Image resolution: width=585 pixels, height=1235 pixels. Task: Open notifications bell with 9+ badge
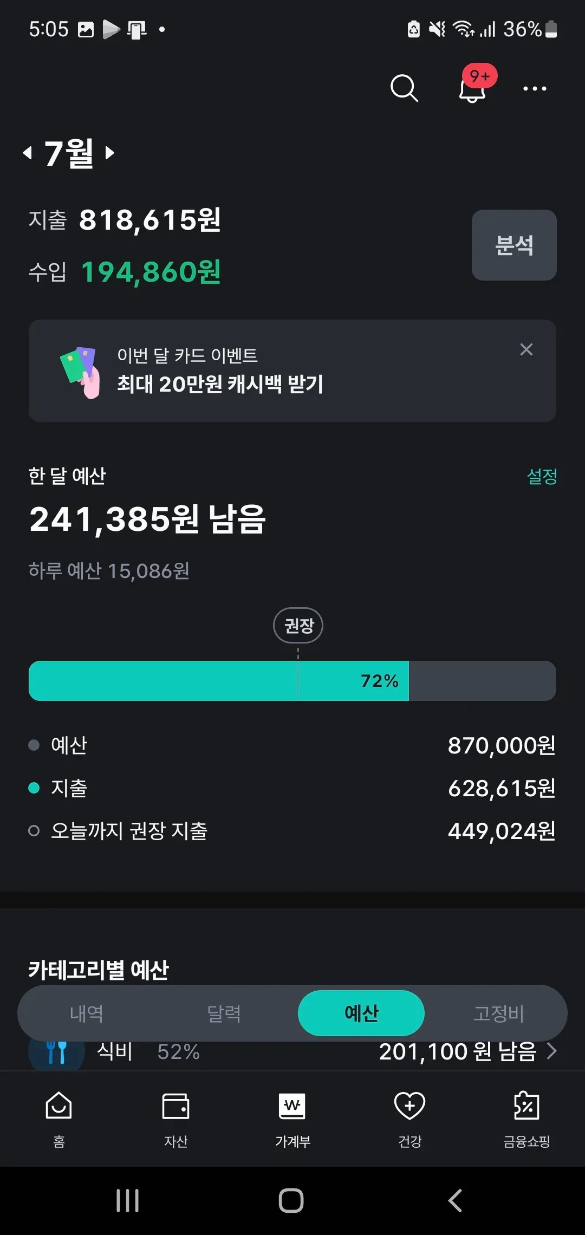click(x=472, y=88)
